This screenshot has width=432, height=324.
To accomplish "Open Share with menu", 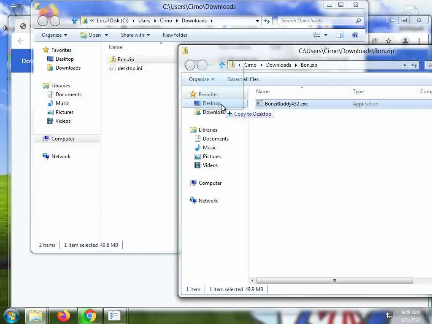I will (x=135, y=35).
